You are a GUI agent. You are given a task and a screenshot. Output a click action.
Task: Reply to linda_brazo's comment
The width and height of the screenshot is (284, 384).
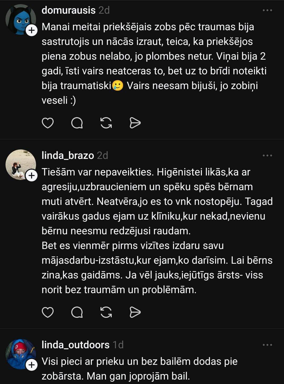pyautogui.click(x=77, y=312)
